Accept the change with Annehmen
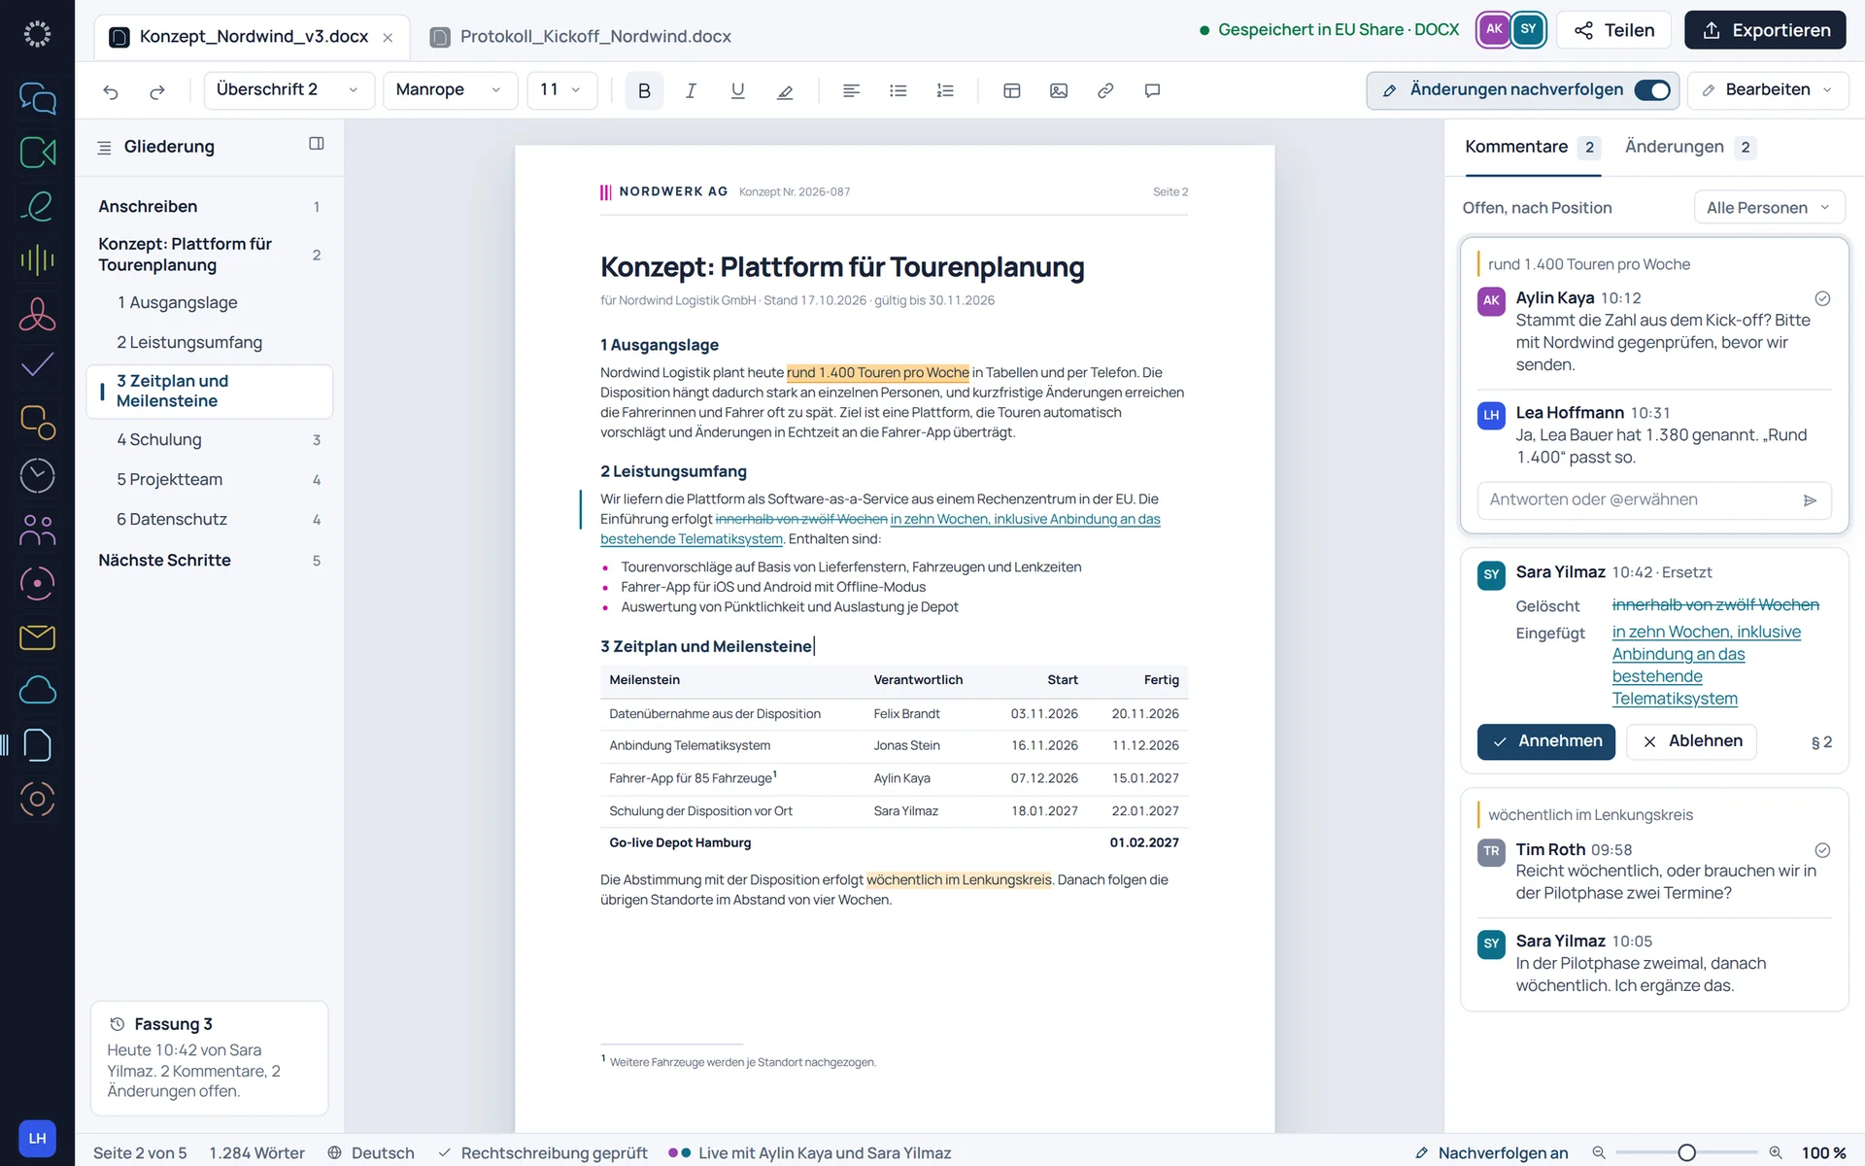Viewport: 1865px width, 1166px height. pyautogui.click(x=1546, y=741)
